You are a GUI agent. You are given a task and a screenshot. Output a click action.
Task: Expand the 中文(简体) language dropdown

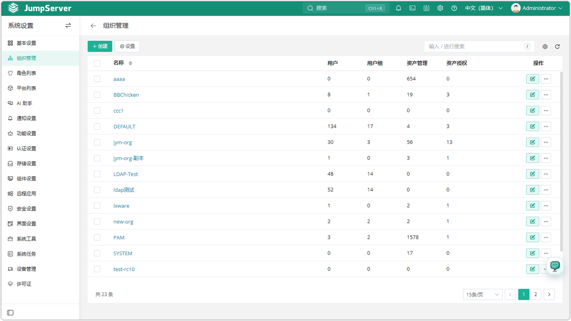484,8
